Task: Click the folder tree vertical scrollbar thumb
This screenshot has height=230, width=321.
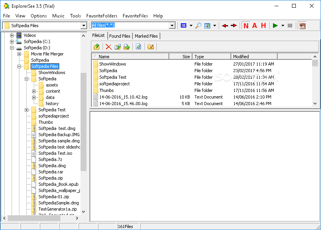Action: pos(83,122)
